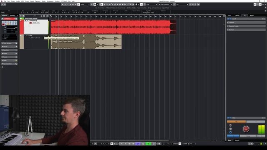
Task: Toggle the red Record Enable button in Inspector
Action: pos(3,24)
